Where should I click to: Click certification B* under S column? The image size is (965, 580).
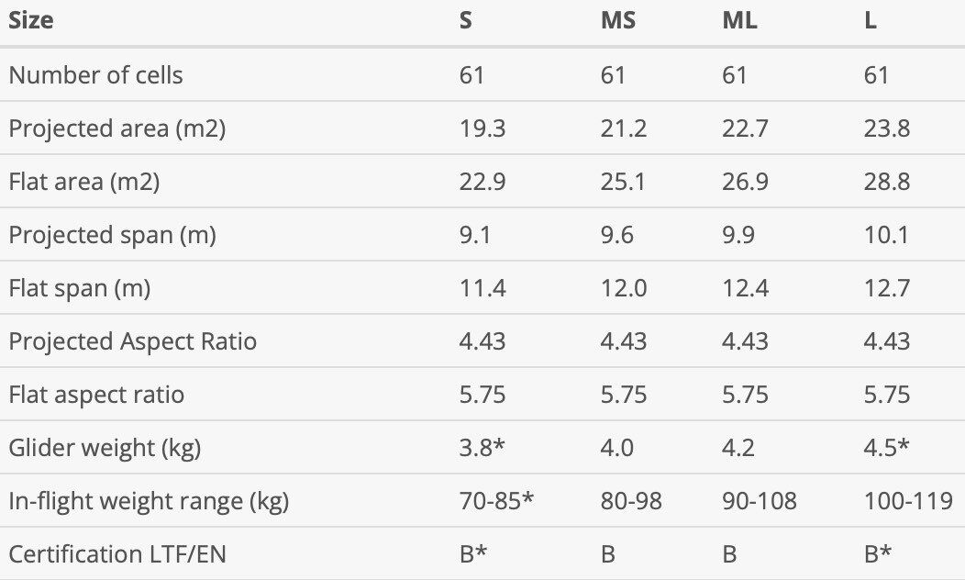tap(473, 554)
